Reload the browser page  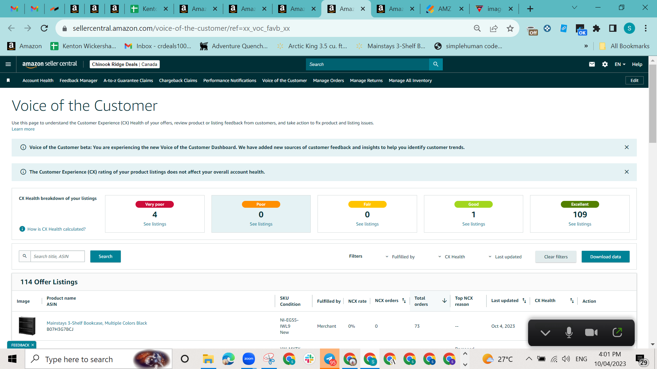coord(44,28)
